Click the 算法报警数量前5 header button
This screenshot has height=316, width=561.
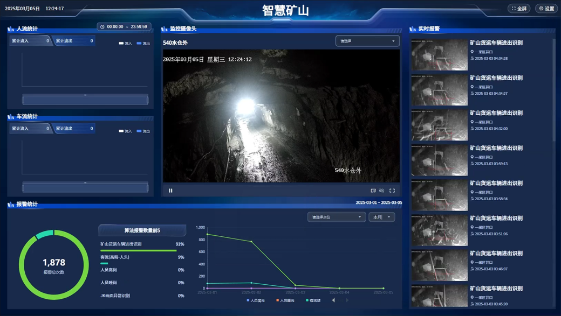click(142, 230)
